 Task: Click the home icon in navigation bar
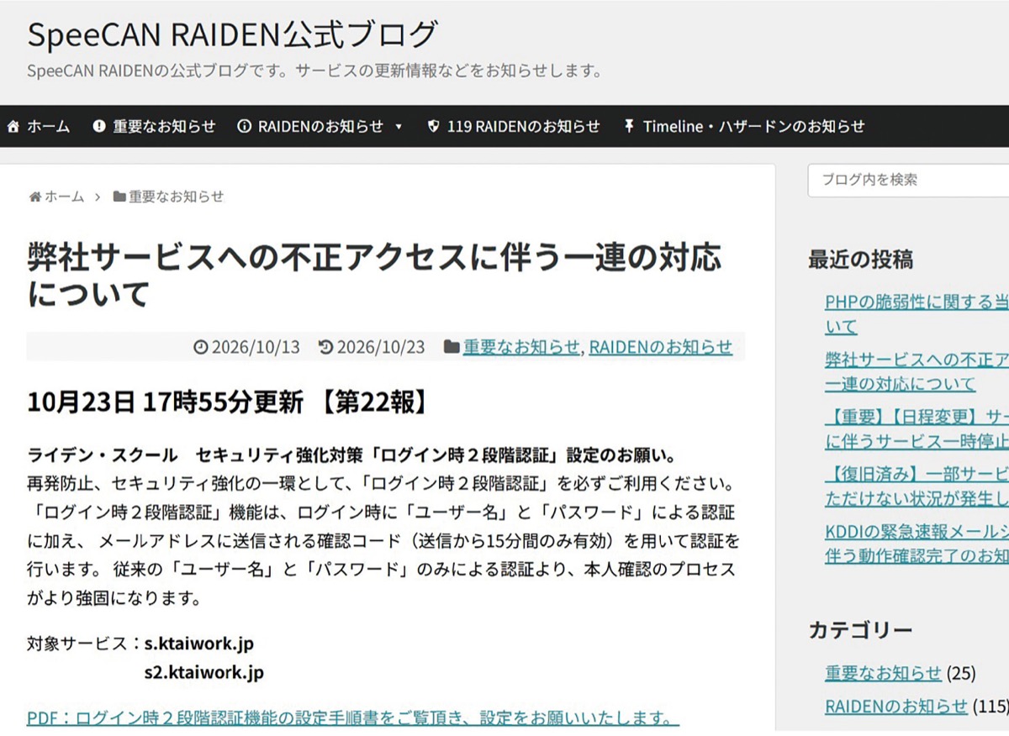point(13,127)
